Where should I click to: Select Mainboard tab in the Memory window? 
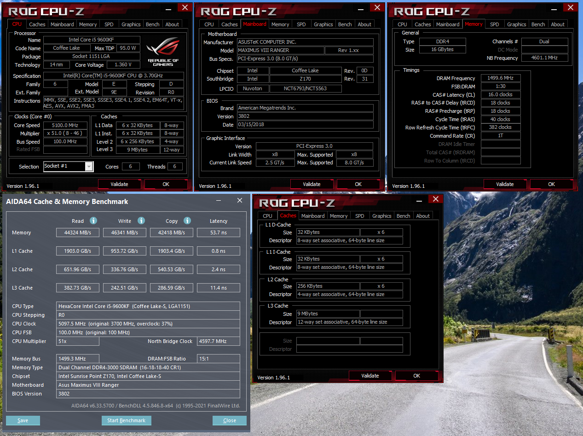(448, 24)
